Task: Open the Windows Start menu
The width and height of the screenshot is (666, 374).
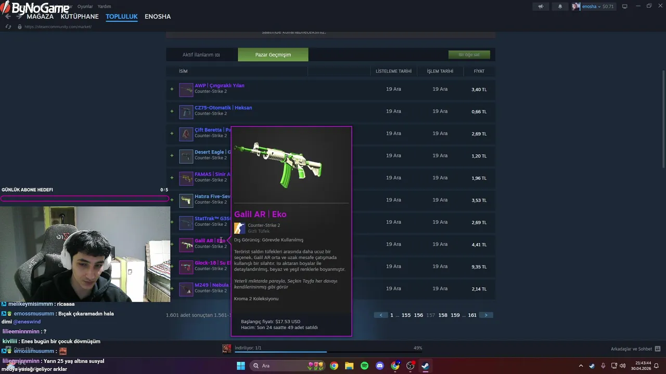Action: (241, 366)
